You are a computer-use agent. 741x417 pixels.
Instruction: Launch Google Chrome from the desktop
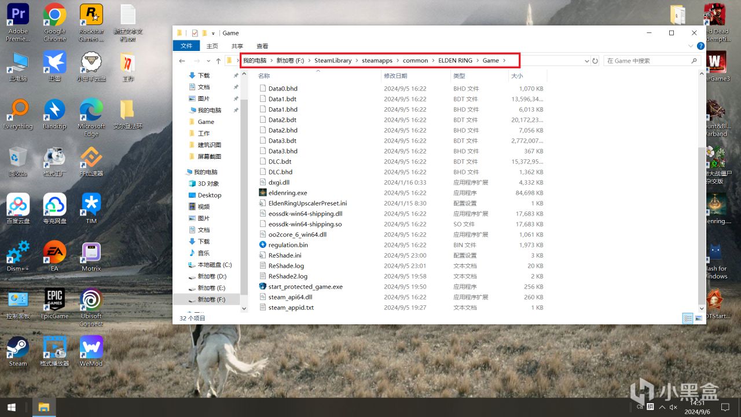pyautogui.click(x=54, y=22)
